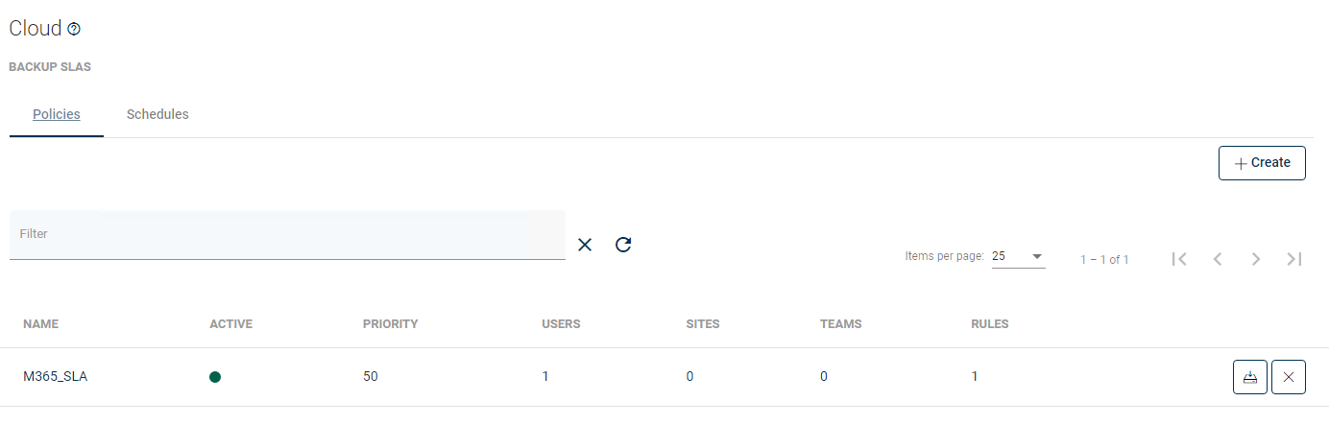The width and height of the screenshot is (1329, 425).
Task: Open the Items per page dropdown
Action: tap(1018, 257)
